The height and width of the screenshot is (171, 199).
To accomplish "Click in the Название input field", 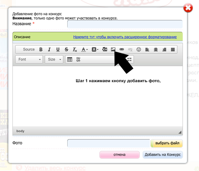I will (125, 24).
